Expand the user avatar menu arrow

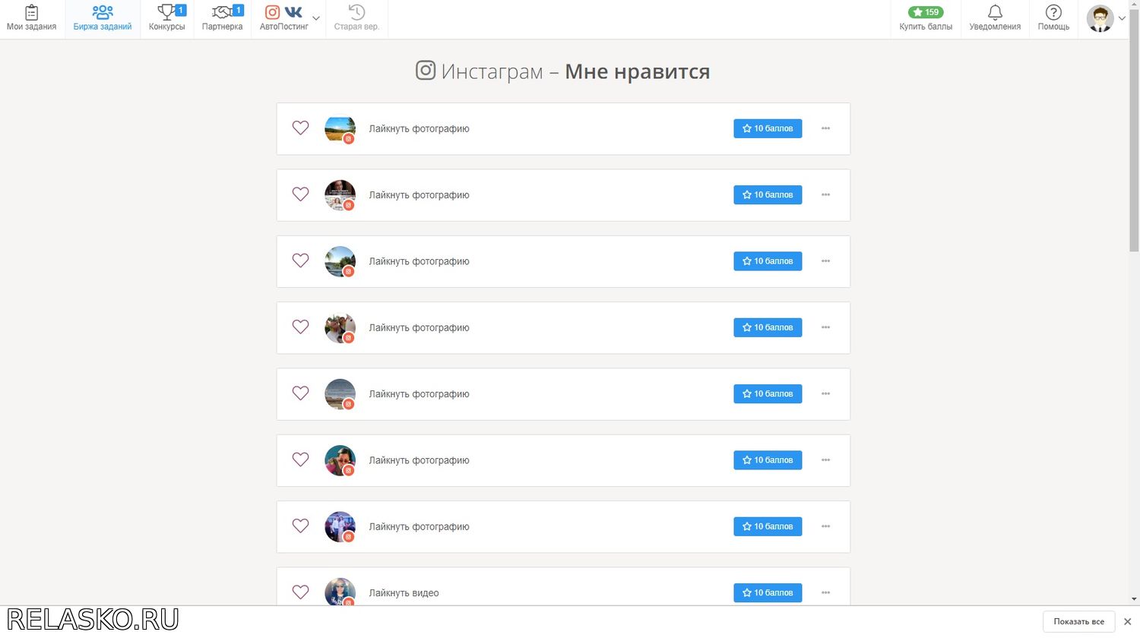pyautogui.click(x=1122, y=18)
